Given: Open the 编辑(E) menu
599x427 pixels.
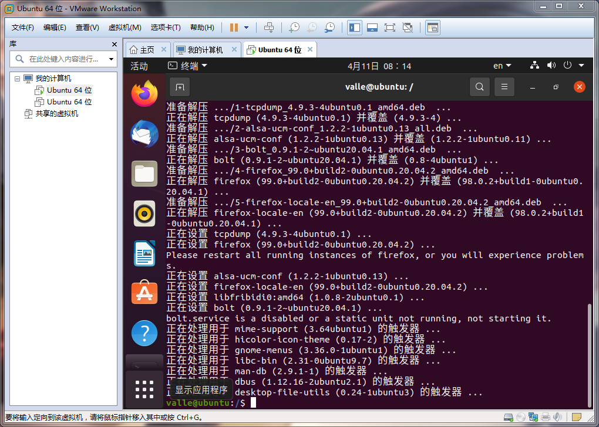Looking at the screenshot, I should tap(55, 28).
